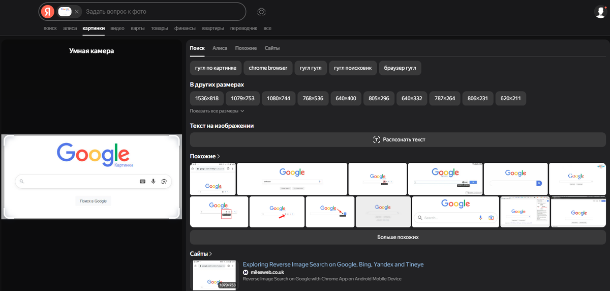This screenshot has width=610, height=291.
Task: Open the milesweb result thumbnail
Action: [x=214, y=275]
